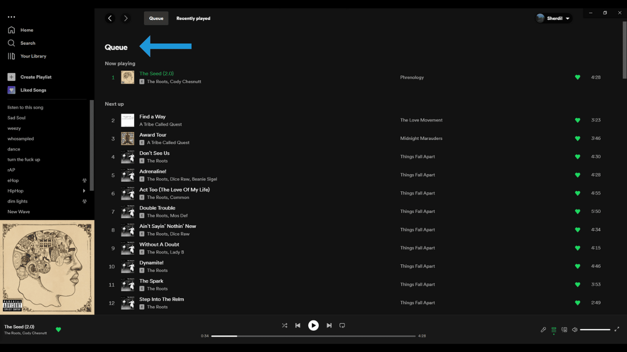Click Find a Way album thumbnail
Viewport: 627px width, 352px height.
pos(127,120)
